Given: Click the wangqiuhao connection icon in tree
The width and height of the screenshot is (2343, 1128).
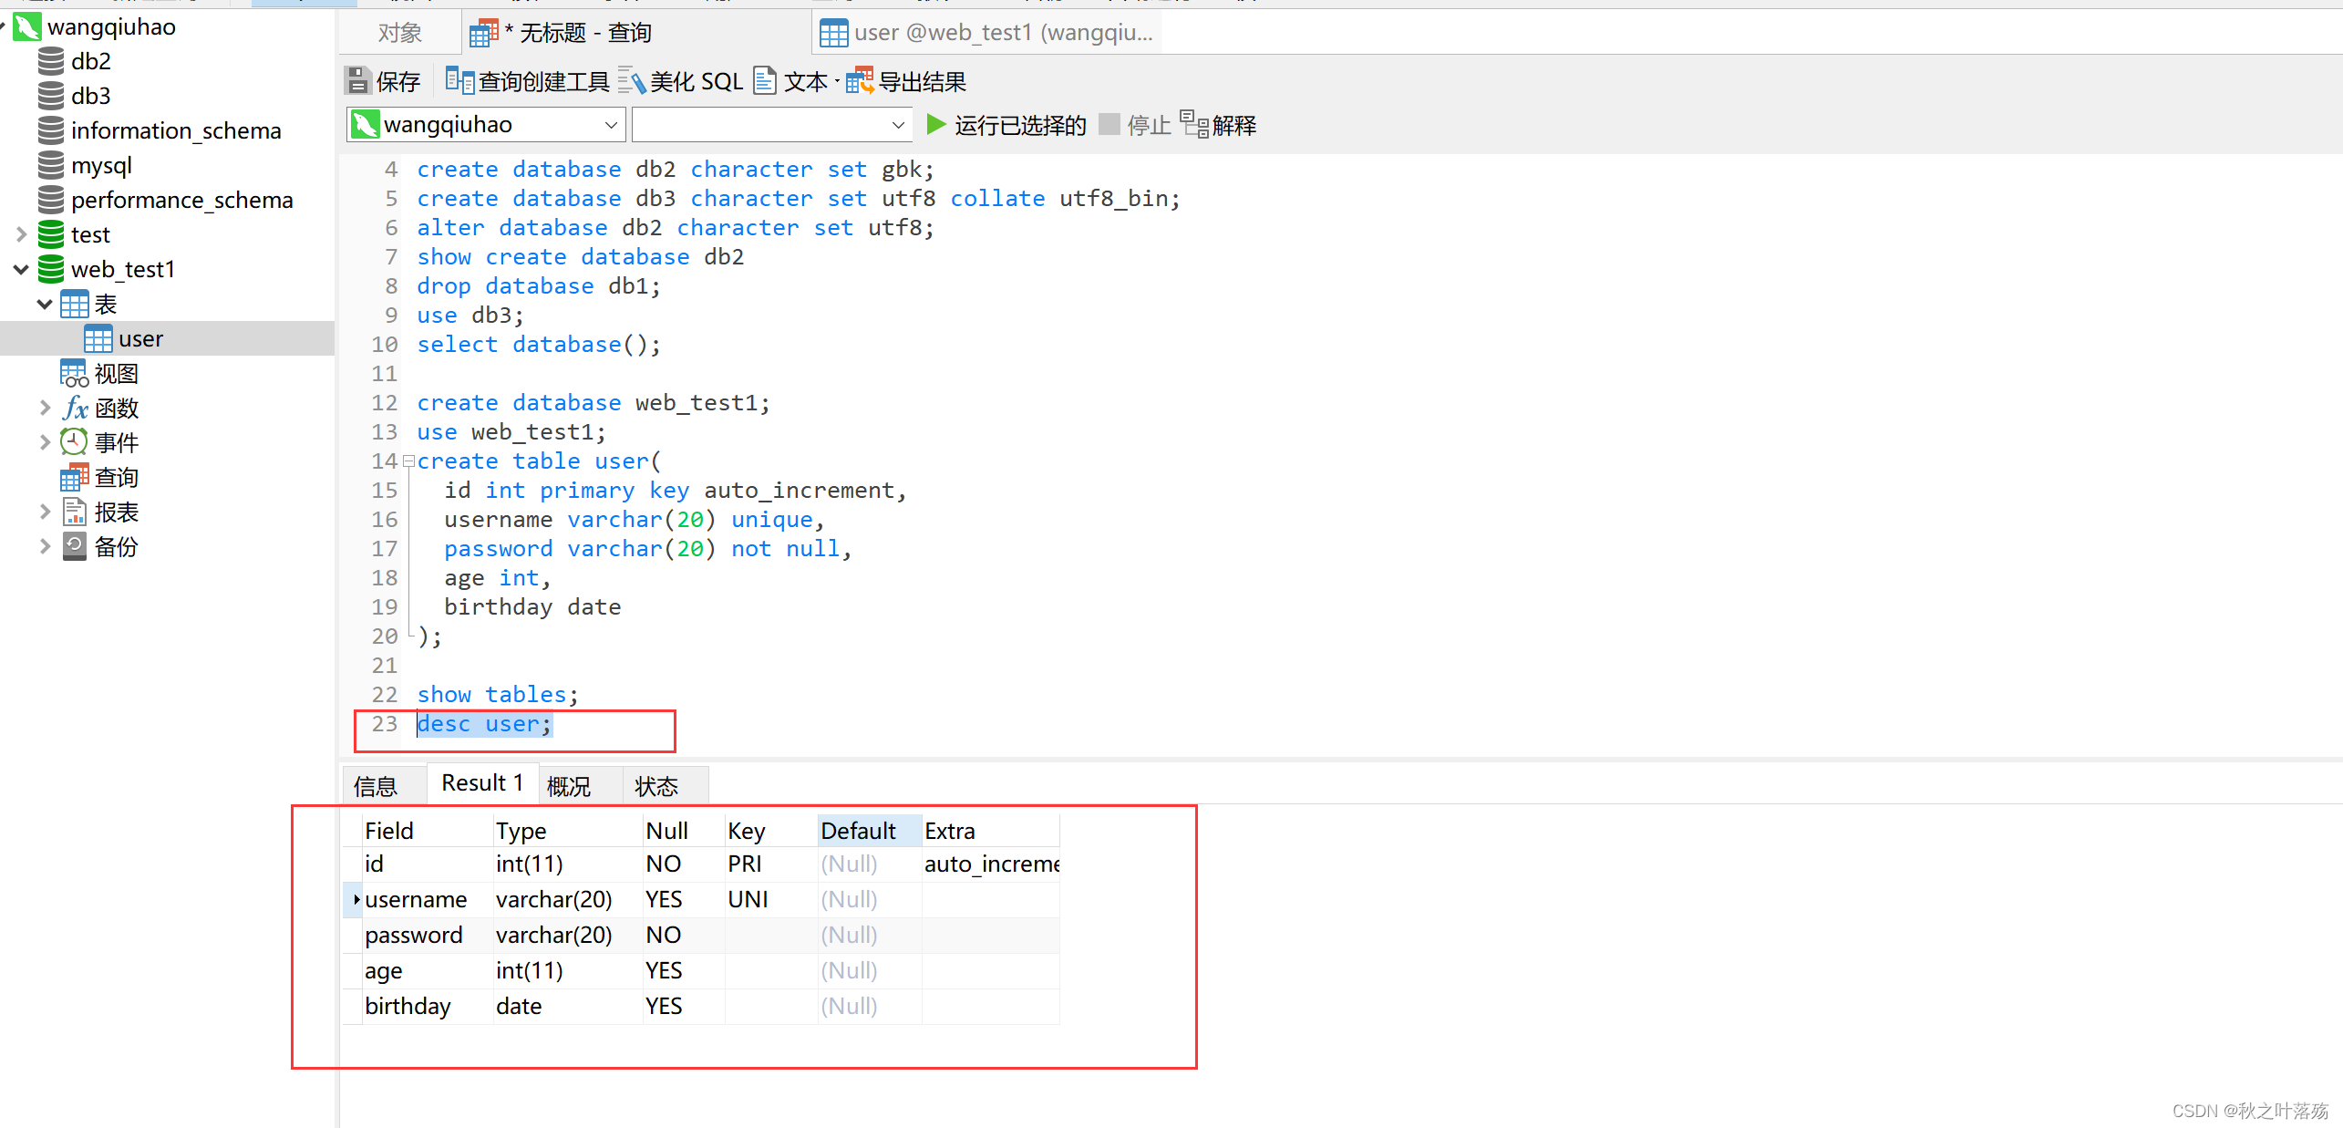Looking at the screenshot, I should (26, 26).
